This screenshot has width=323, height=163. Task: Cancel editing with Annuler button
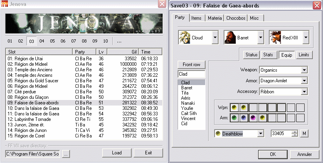305,154
